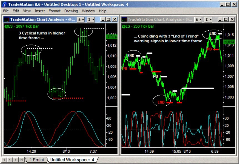Jump to the first workspace tab with the arrow
The height and width of the screenshot is (164, 239).
[x=4, y=160]
